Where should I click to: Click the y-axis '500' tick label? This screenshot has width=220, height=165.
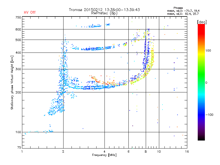click(x=18, y=40)
